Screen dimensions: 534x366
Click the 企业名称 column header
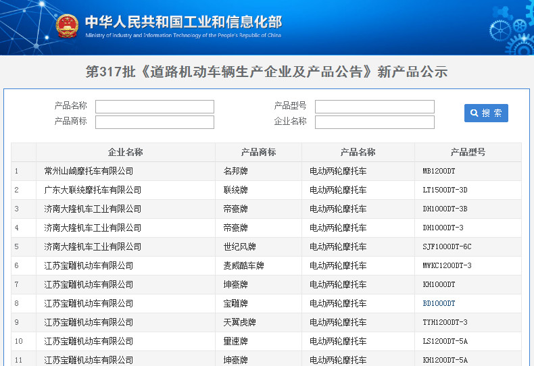point(126,153)
